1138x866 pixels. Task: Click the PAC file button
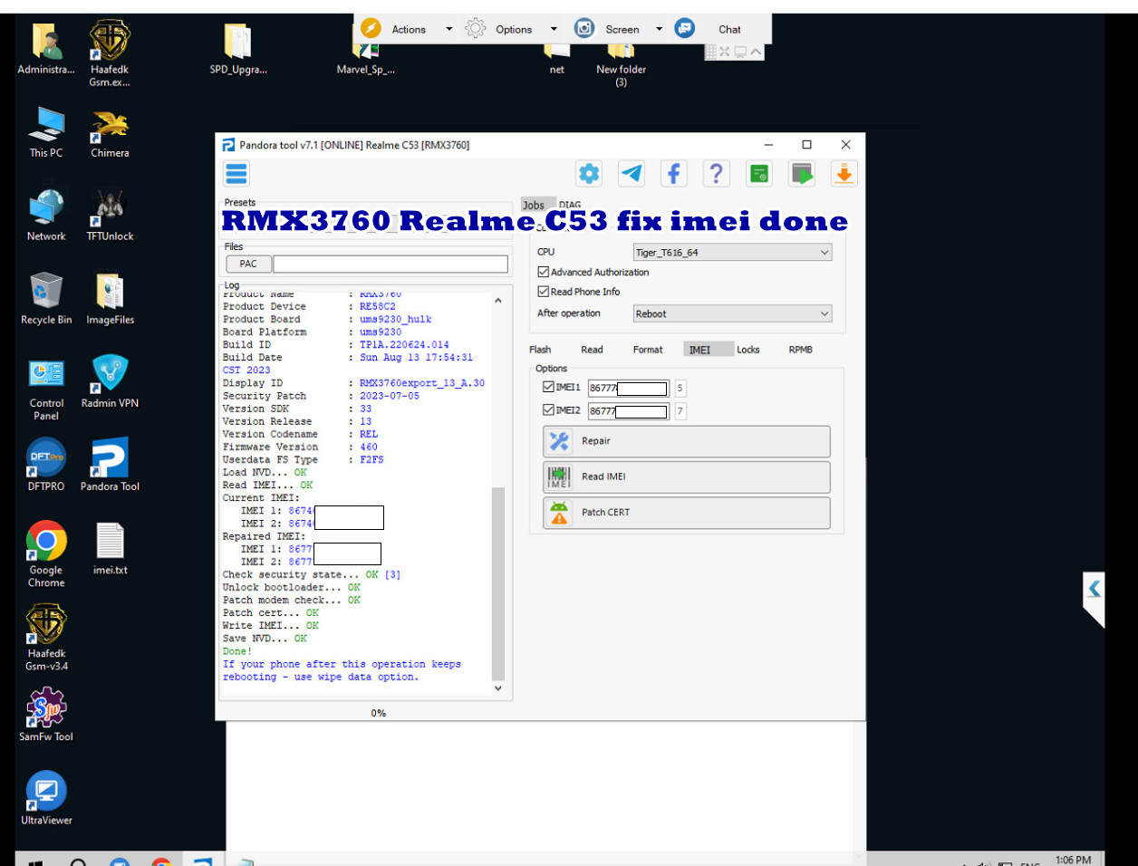pos(248,264)
